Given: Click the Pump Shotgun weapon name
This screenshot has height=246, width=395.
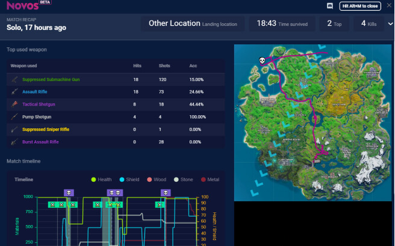Looking at the screenshot, I should pos(37,117).
